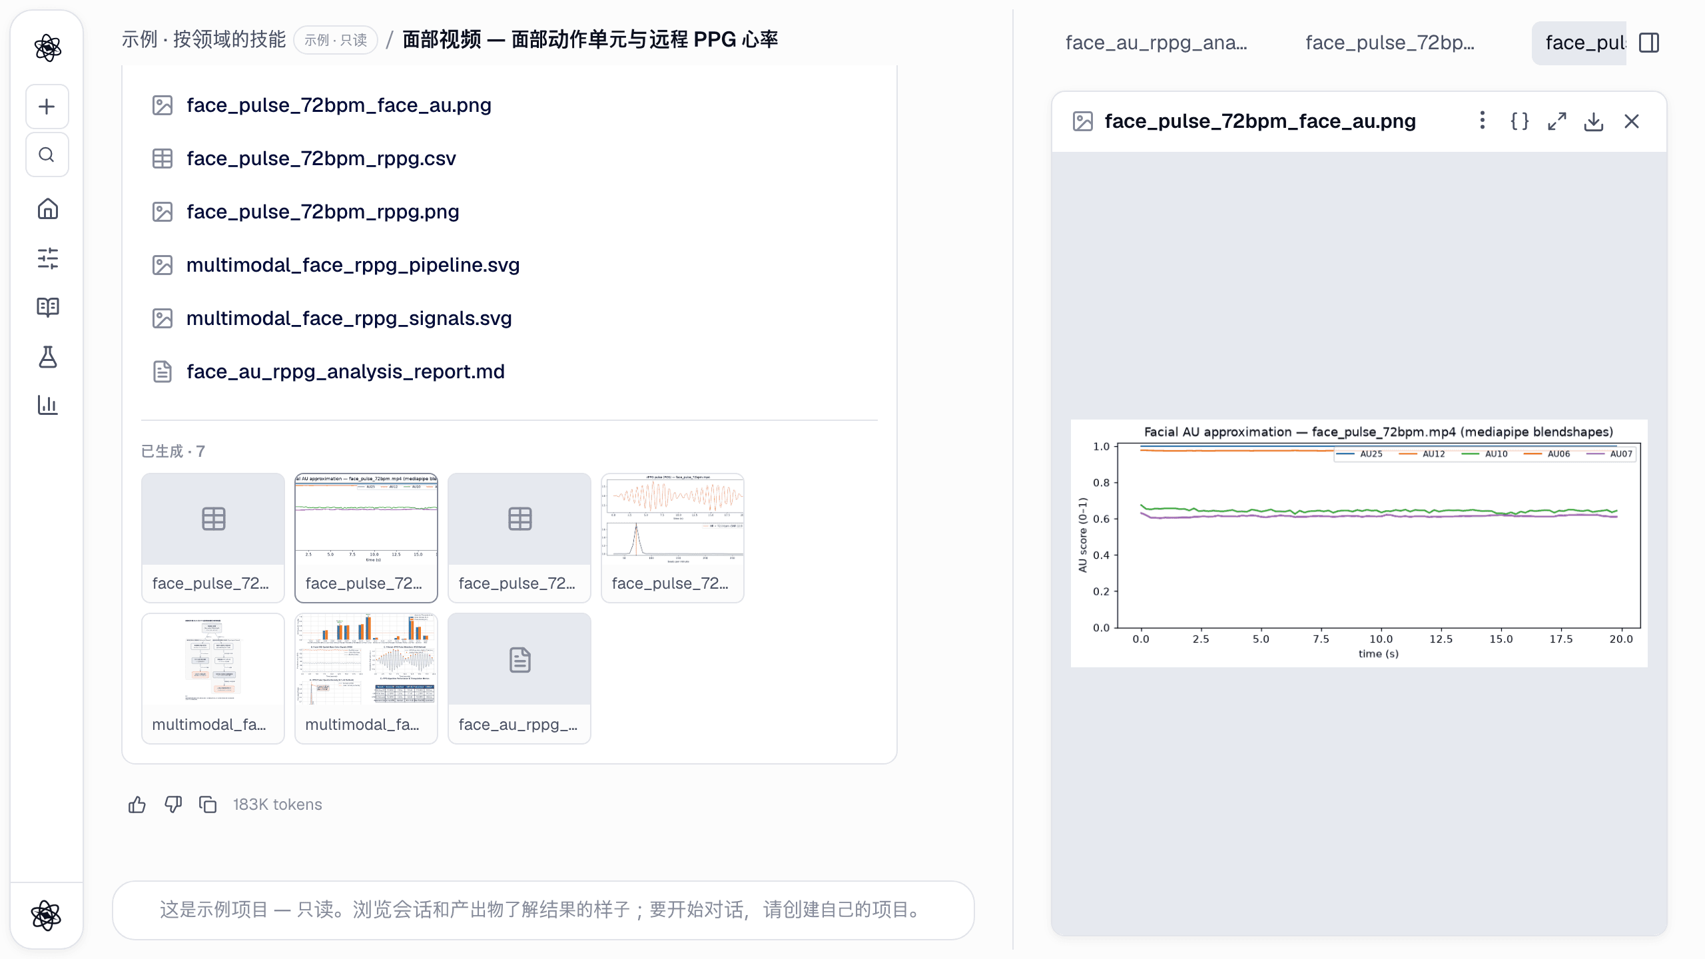Click the new project plus icon

point(47,107)
